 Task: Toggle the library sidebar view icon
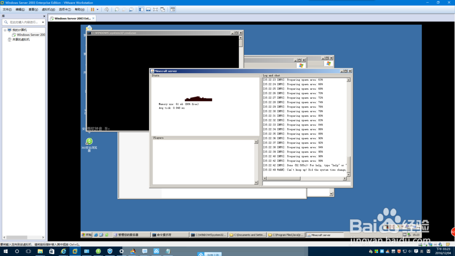(x=141, y=10)
